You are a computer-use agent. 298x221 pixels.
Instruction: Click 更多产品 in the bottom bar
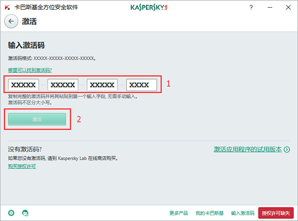point(179,213)
